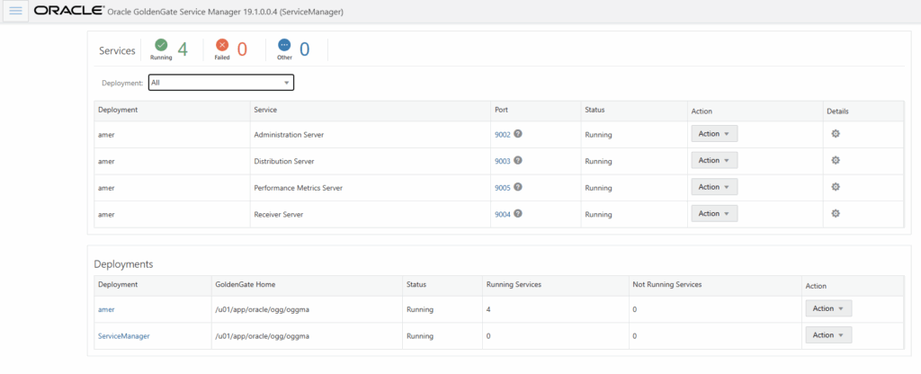Open Action dropdown for Receiver Server

tap(714, 214)
